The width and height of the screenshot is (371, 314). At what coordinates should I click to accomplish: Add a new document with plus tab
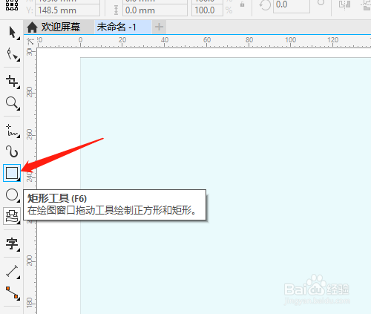point(159,27)
